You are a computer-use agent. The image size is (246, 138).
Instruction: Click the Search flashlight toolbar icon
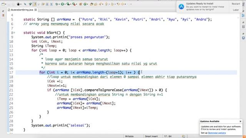coord(100,4)
